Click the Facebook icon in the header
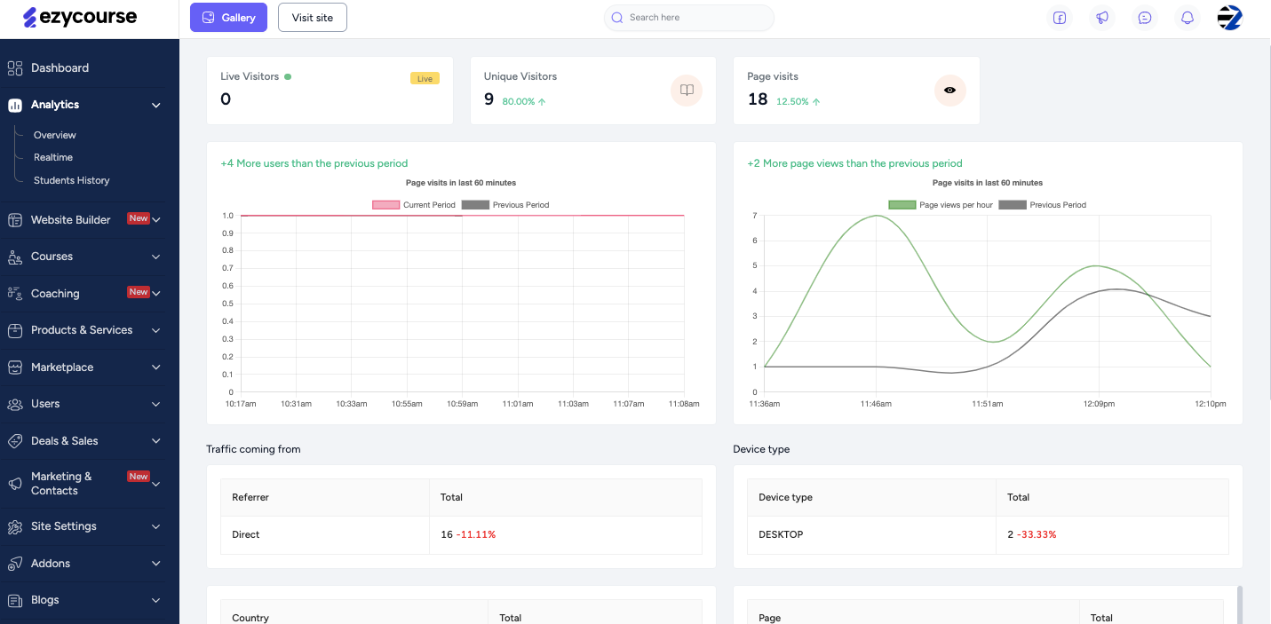This screenshot has width=1271, height=624. 1059,18
